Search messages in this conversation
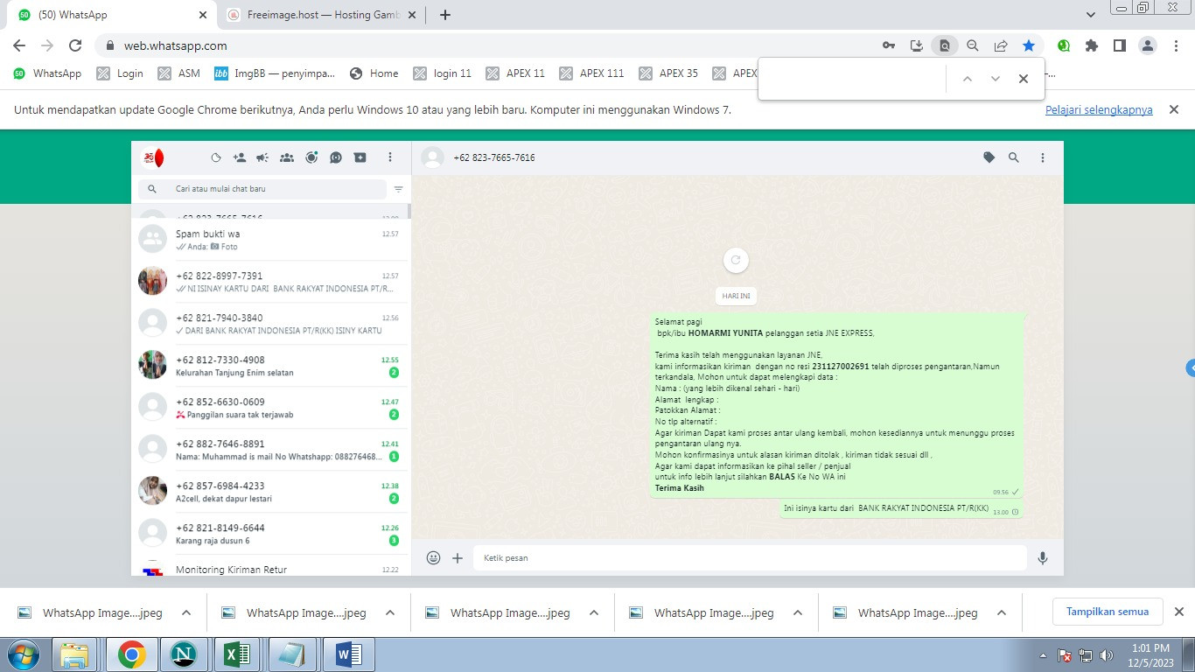This screenshot has width=1195, height=672. 1014,157
